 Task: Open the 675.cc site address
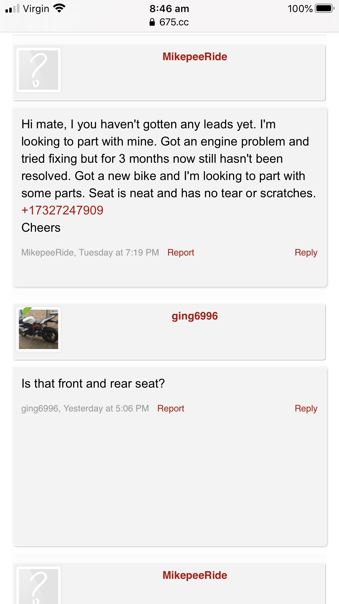[x=174, y=22]
